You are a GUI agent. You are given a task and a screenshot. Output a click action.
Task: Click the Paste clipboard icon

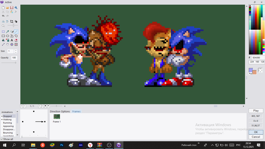coord(12,12)
